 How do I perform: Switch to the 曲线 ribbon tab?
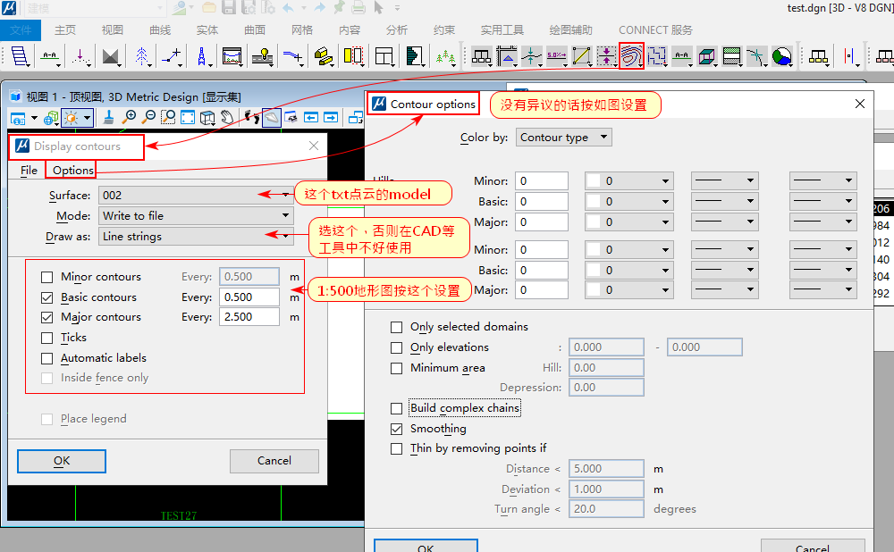pyautogui.click(x=160, y=30)
